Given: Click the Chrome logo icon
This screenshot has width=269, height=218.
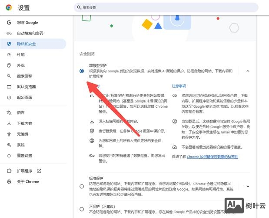Looking at the screenshot, I should [x=9, y=7].
